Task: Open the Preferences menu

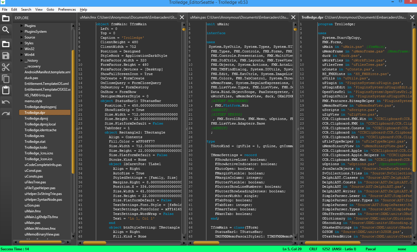Action: coord(67,10)
